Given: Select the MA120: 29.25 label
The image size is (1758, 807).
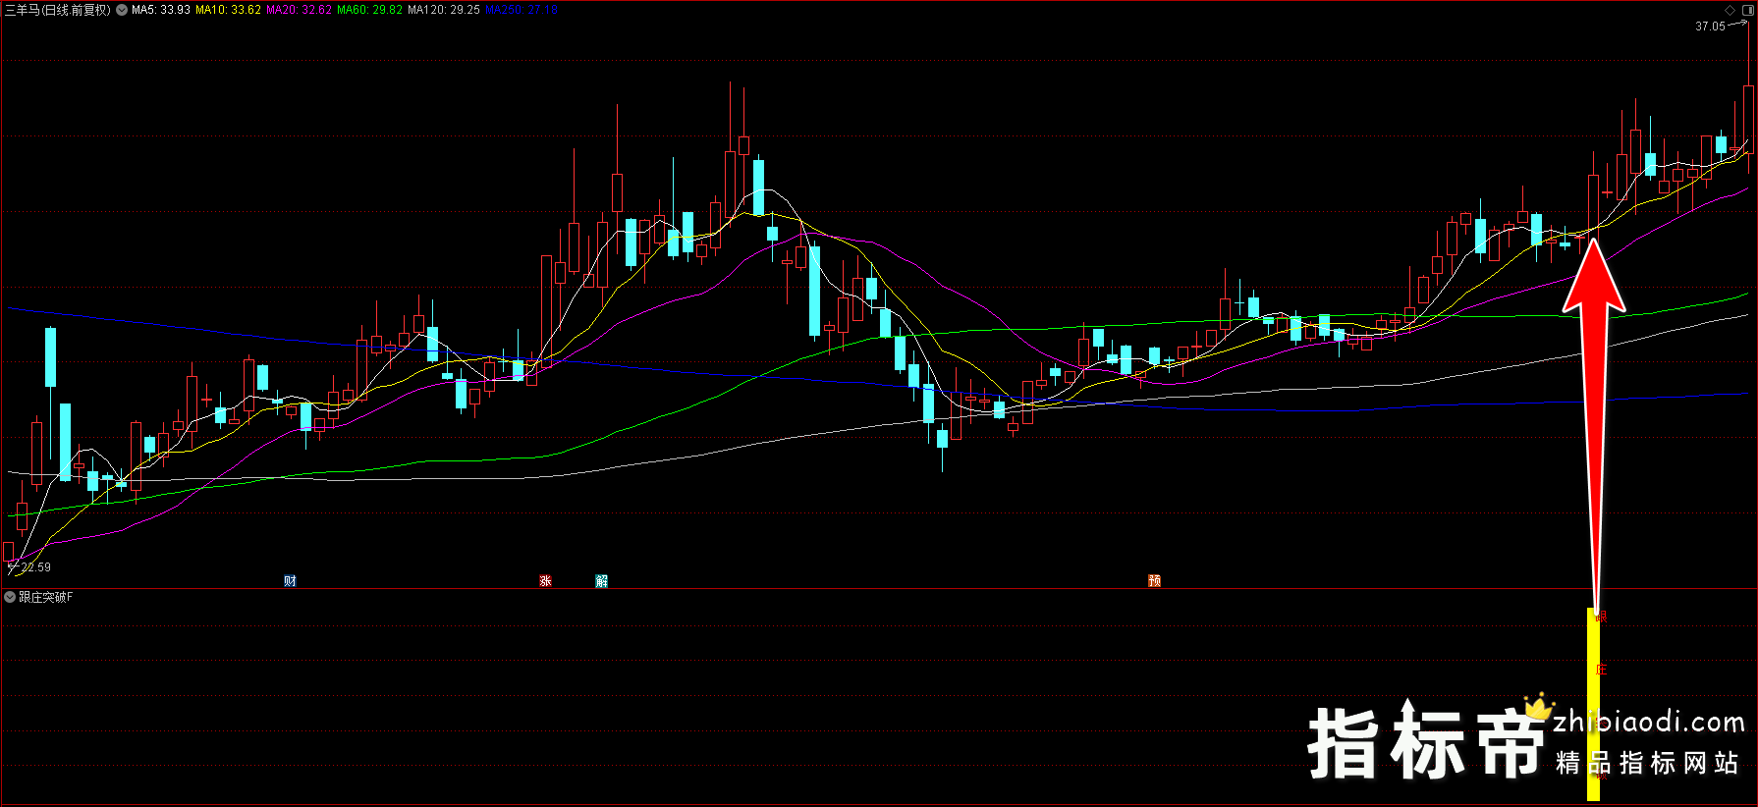Looking at the screenshot, I should (444, 10).
